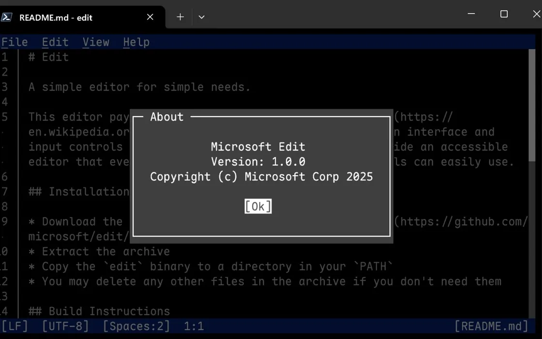Viewport: 542px width, 339px height.
Task: Click the '# Edit' heading on line 1
Action: click(x=48, y=57)
